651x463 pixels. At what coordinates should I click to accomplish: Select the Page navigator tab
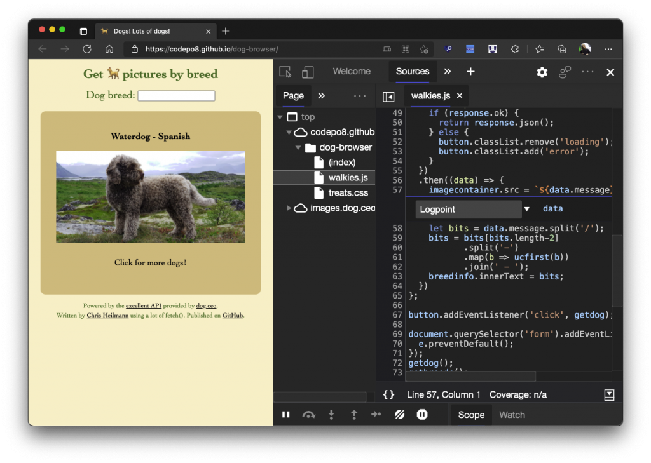293,96
